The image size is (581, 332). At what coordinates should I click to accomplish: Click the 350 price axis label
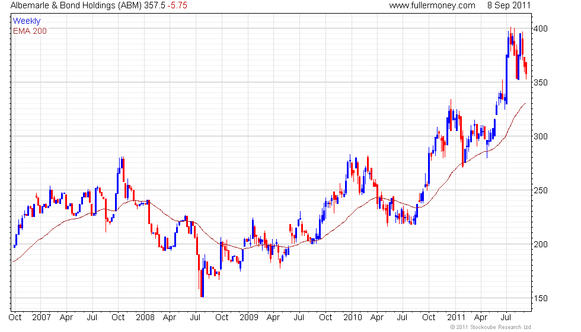539,82
